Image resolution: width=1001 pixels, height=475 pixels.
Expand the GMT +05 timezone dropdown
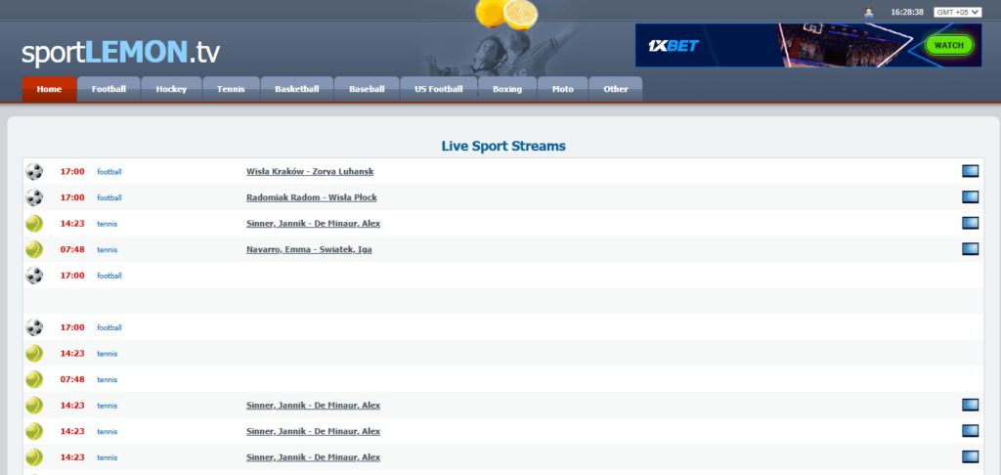tap(958, 12)
